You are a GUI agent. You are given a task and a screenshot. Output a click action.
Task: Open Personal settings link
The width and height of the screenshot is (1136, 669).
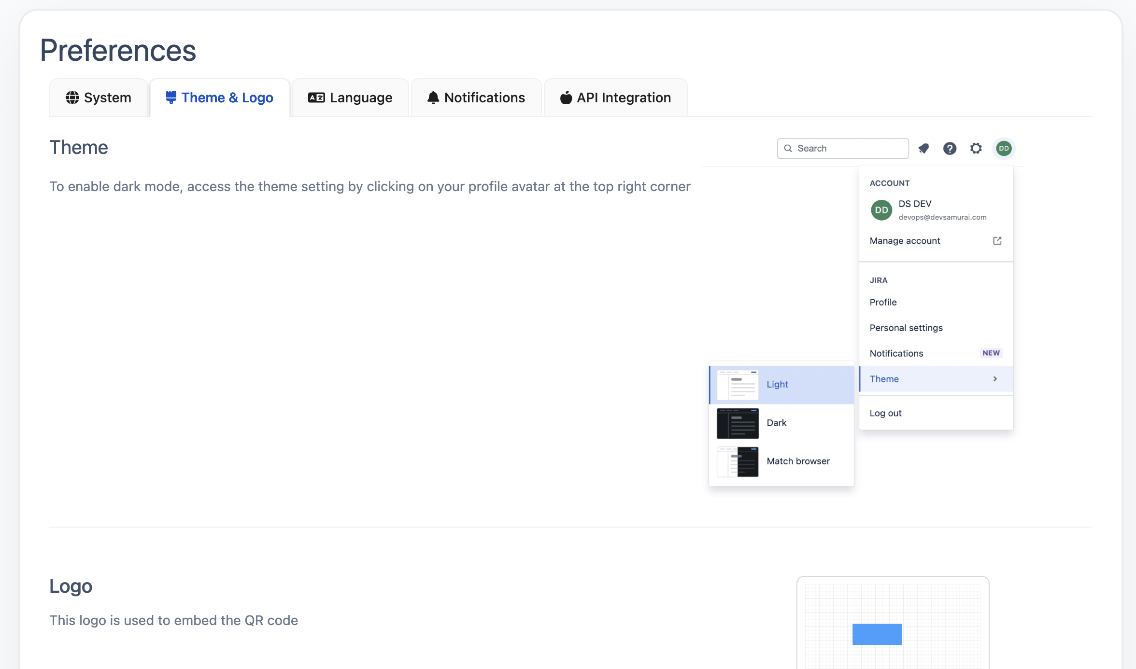[x=906, y=328]
